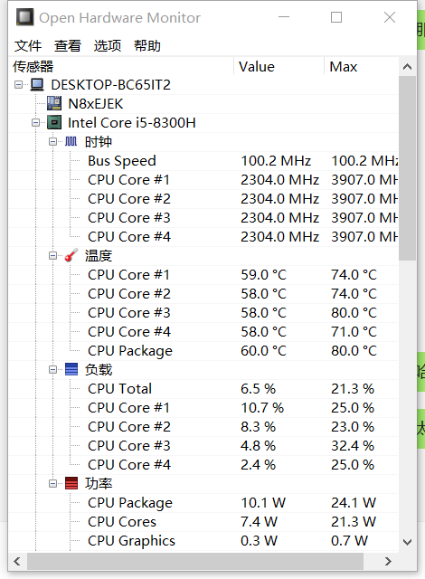Click the Max column header
The height and width of the screenshot is (579, 425).
point(361,66)
